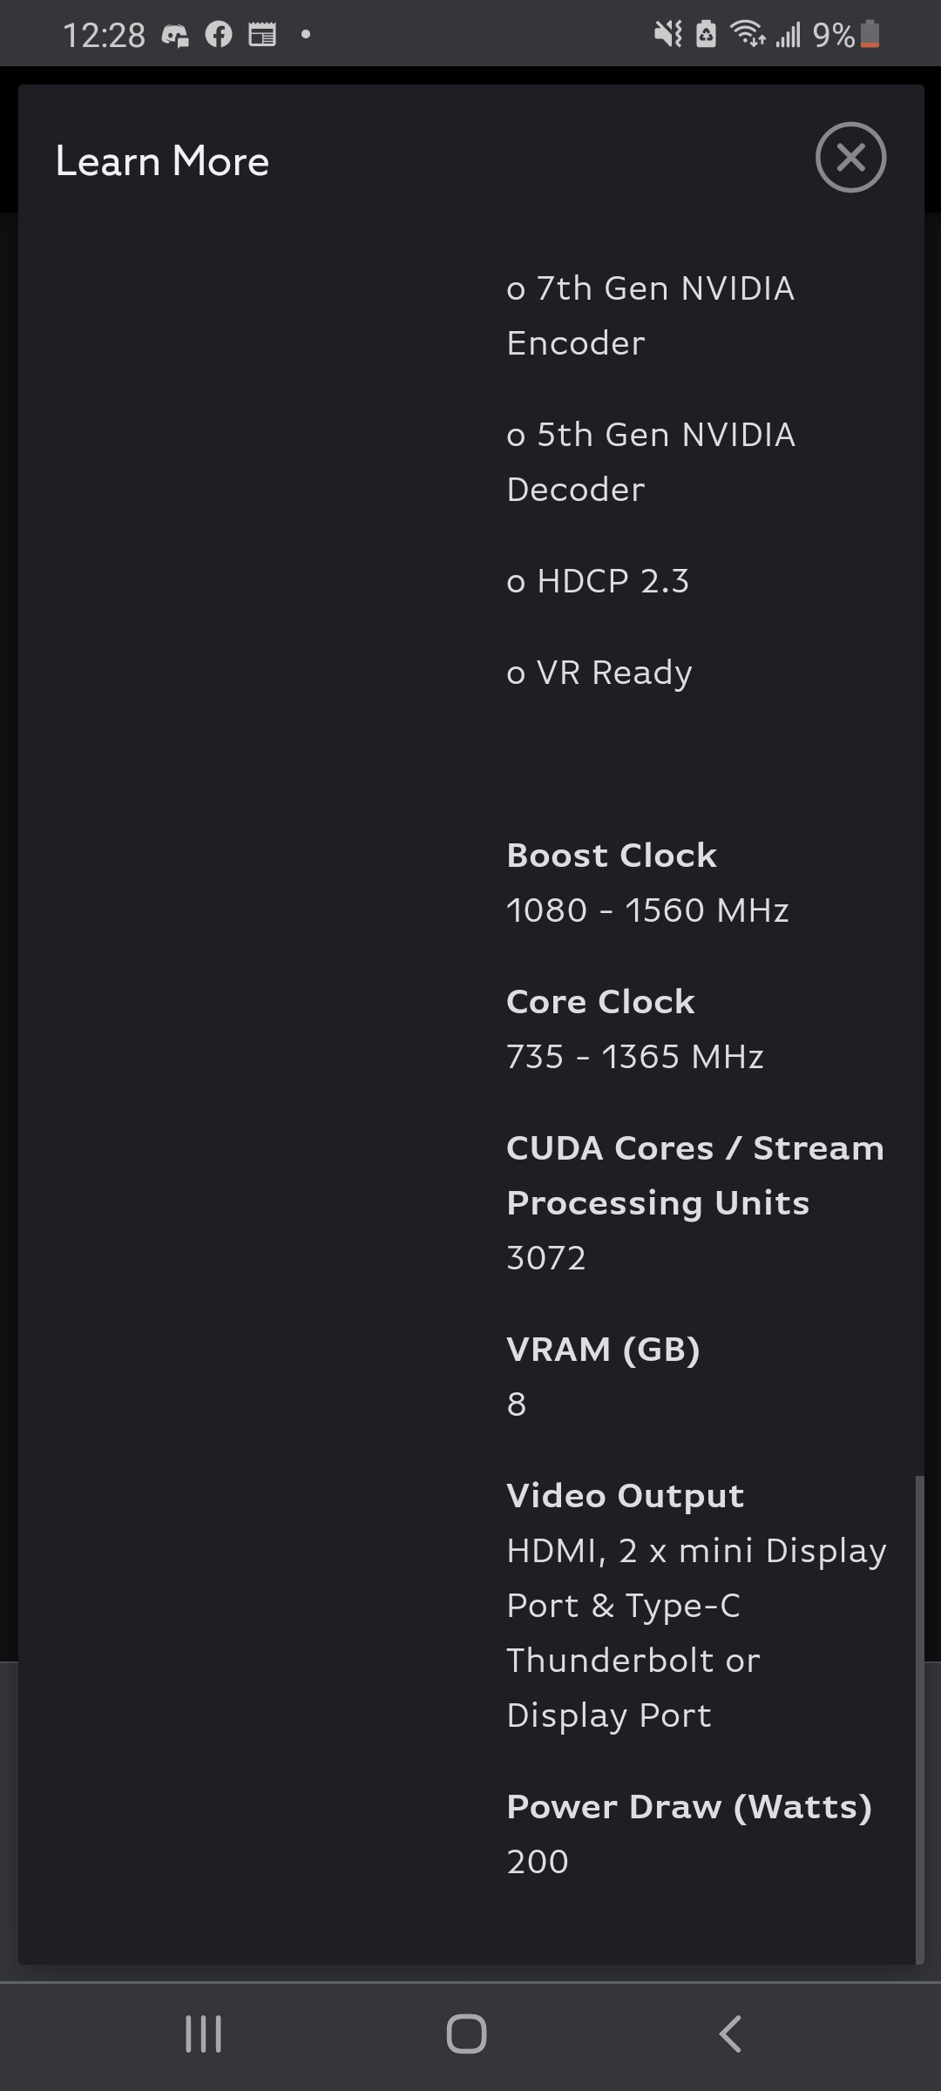
Task: Tap the cellular signal bars icon
Action: coord(789,35)
